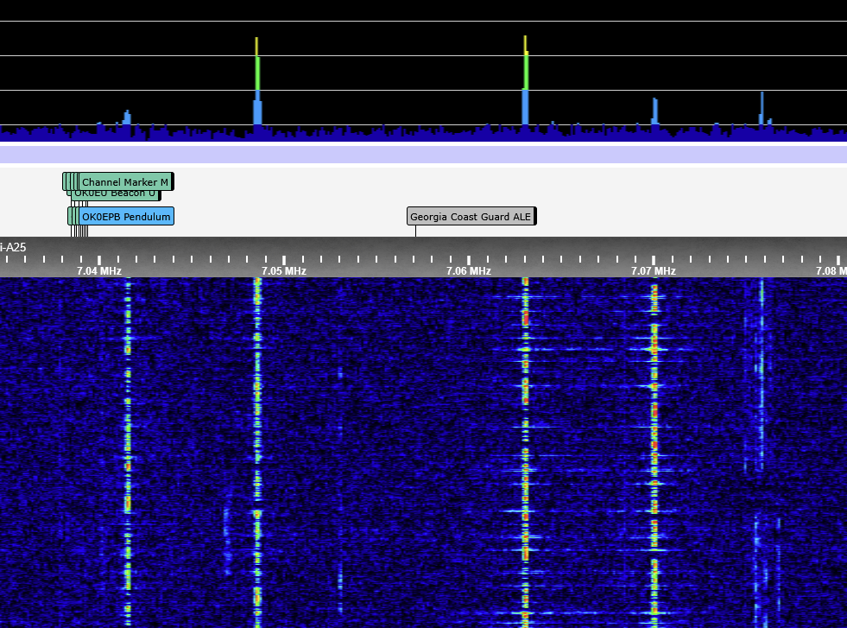Click the small spectrum peak at 7.07 MHz
Image resolution: width=847 pixels, height=628 pixels.
pos(654,112)
